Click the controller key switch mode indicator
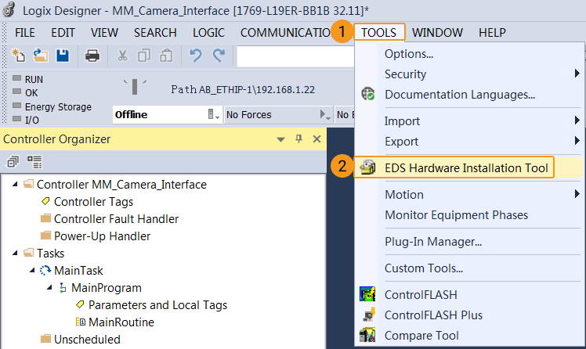This screenshot has height=349, width=586. (x=134, y=85)
